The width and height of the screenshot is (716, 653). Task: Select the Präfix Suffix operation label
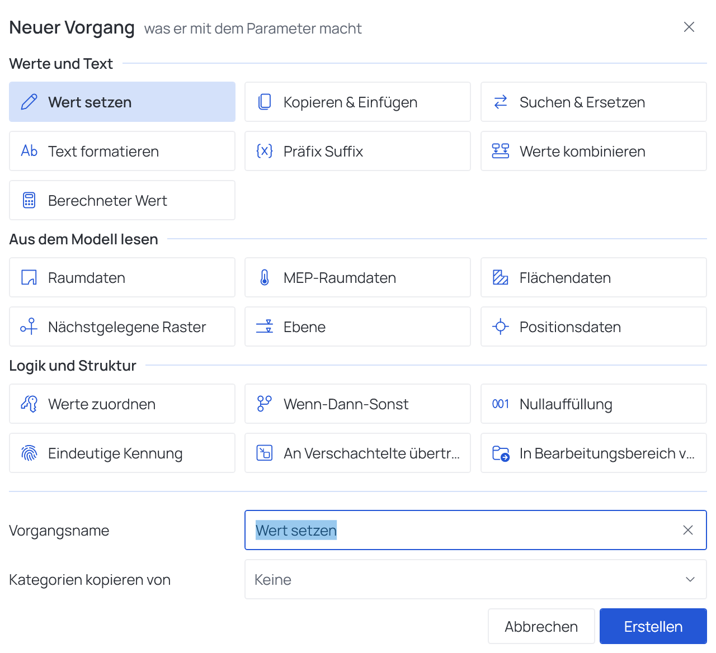pyautogui.click(x=323, y=152)
